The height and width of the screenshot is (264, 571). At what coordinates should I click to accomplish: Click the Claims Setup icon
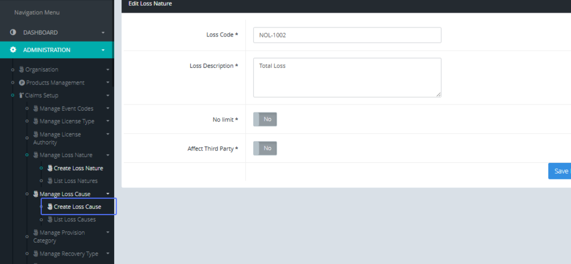(21, 95)
